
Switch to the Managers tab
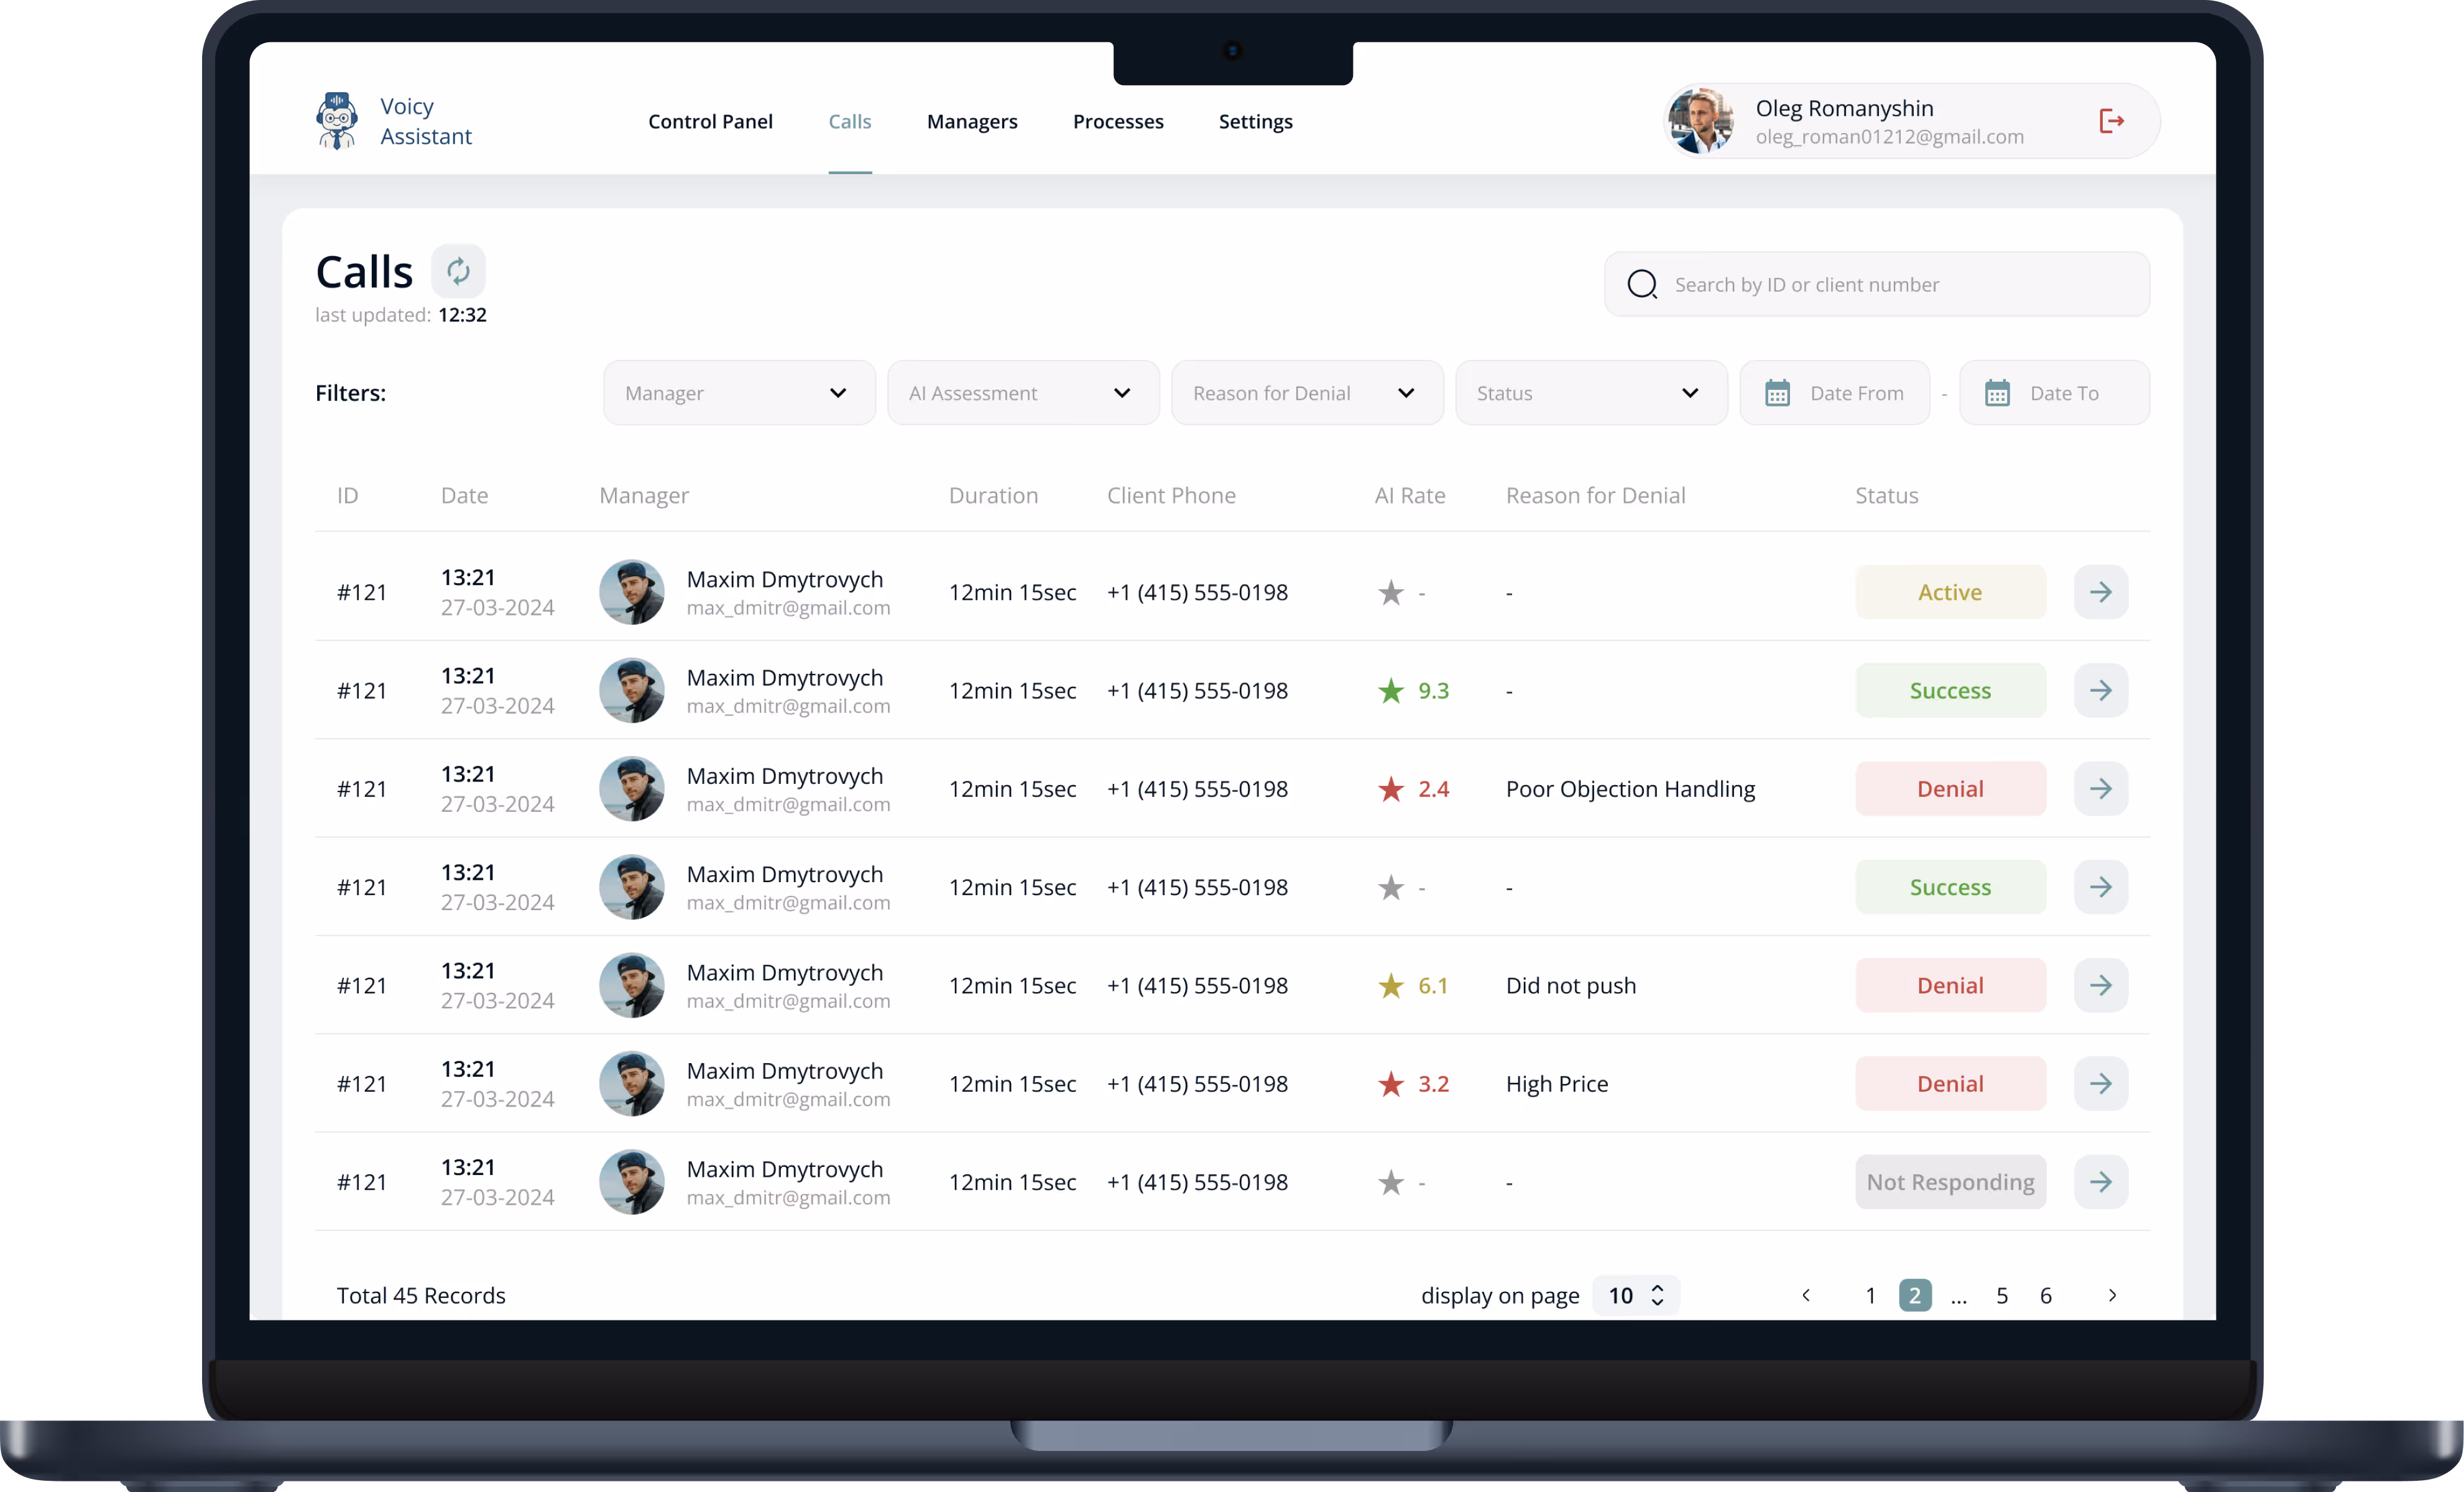[971, 122]
